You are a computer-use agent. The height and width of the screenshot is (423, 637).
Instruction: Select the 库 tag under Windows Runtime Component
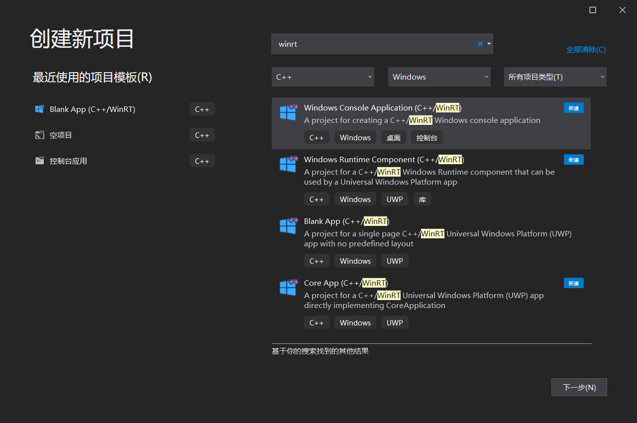pyautogui.click(x=422, y=199)
